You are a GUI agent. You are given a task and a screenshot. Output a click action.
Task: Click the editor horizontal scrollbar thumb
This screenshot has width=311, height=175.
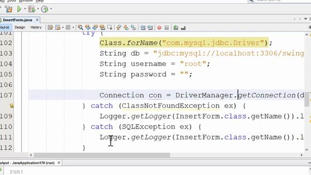pyautogui.click(x=102, y=155)
